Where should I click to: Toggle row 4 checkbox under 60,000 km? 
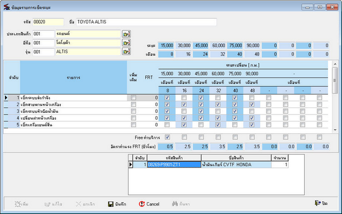tap(218, 118)
